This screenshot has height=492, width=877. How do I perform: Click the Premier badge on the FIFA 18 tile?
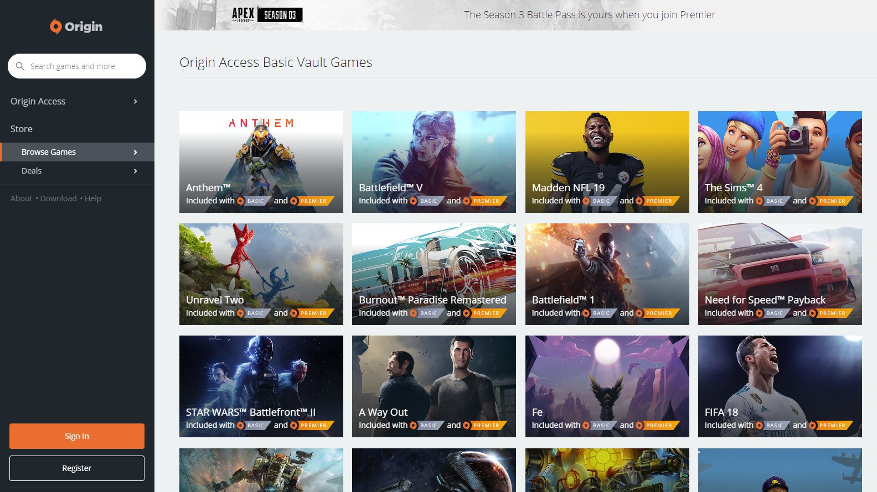point(831,426)
